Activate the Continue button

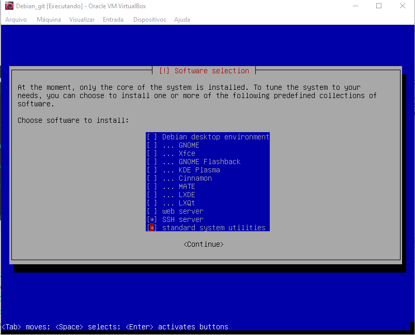pyautogui.click(x=204, y=244)
